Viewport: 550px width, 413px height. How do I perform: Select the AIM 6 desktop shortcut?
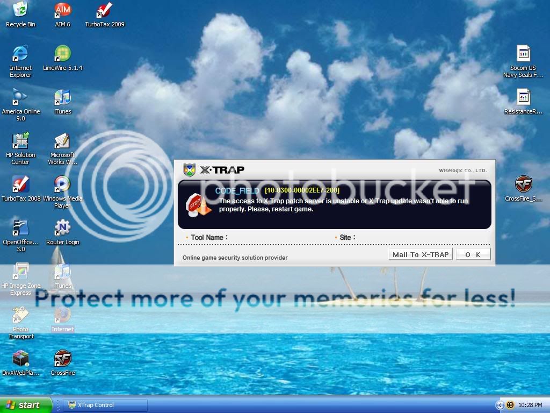tap(63, 10)
